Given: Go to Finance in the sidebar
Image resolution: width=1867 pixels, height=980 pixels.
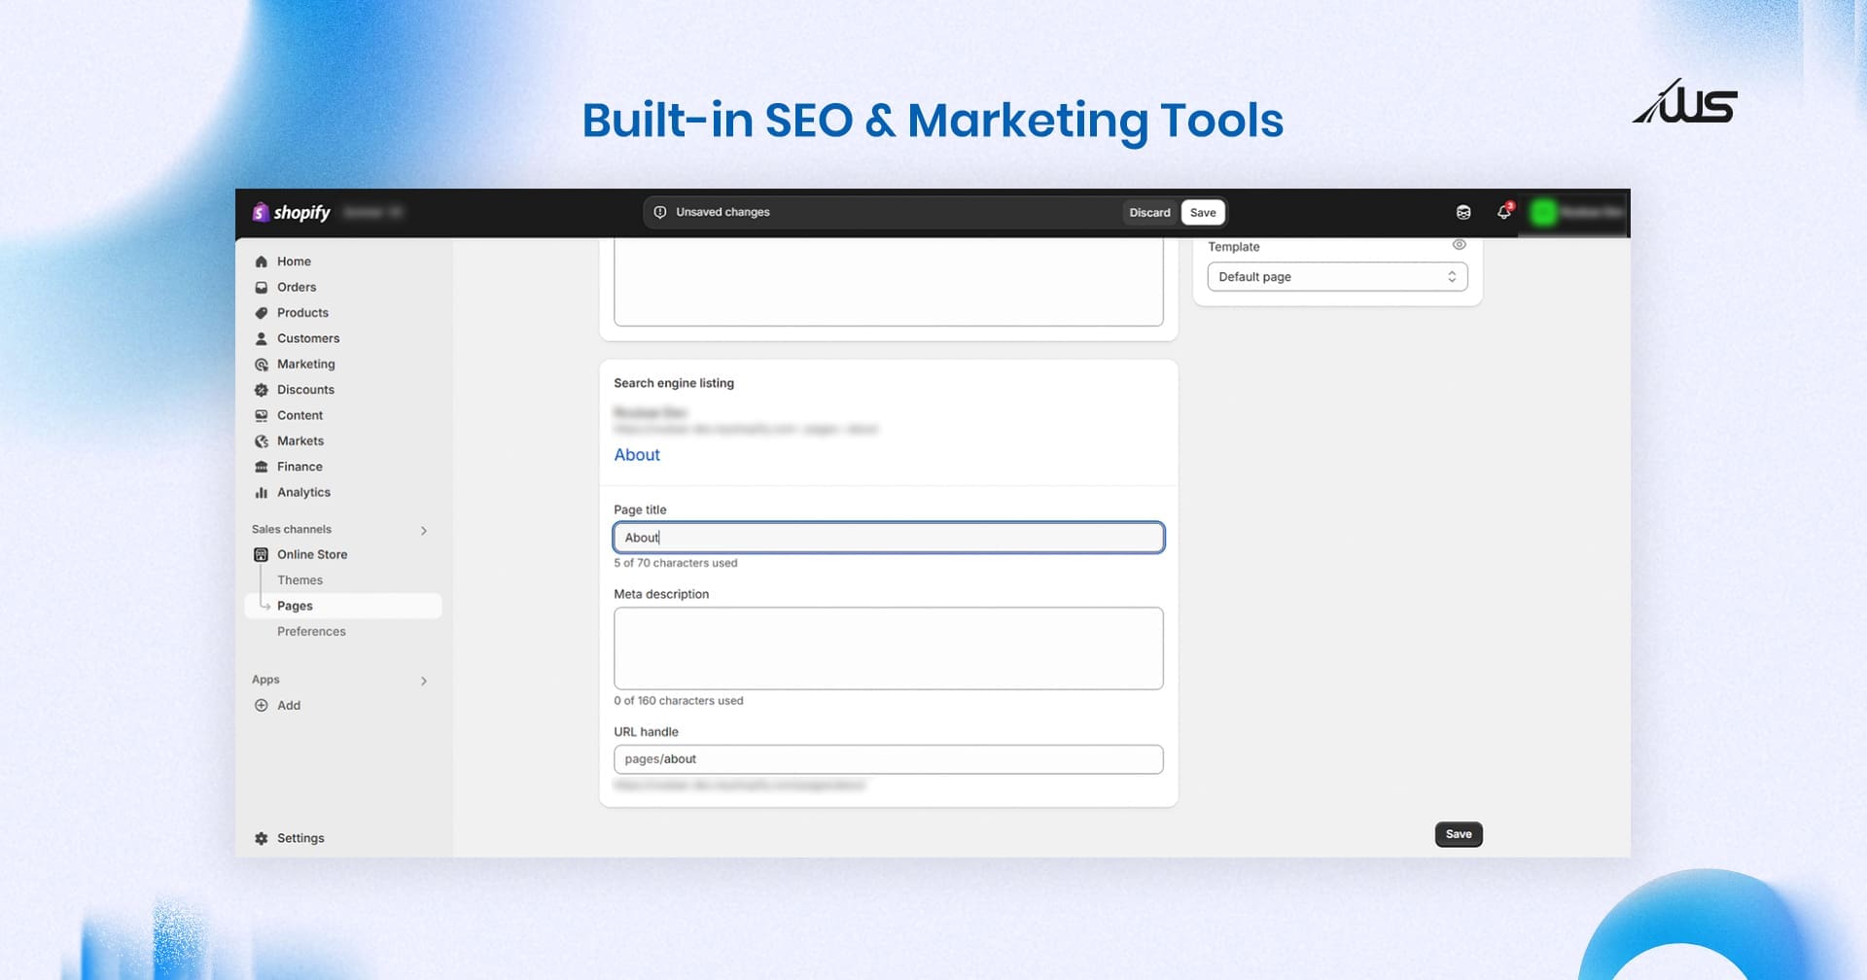Looking at the screenshot, I should tap(299, 467).
